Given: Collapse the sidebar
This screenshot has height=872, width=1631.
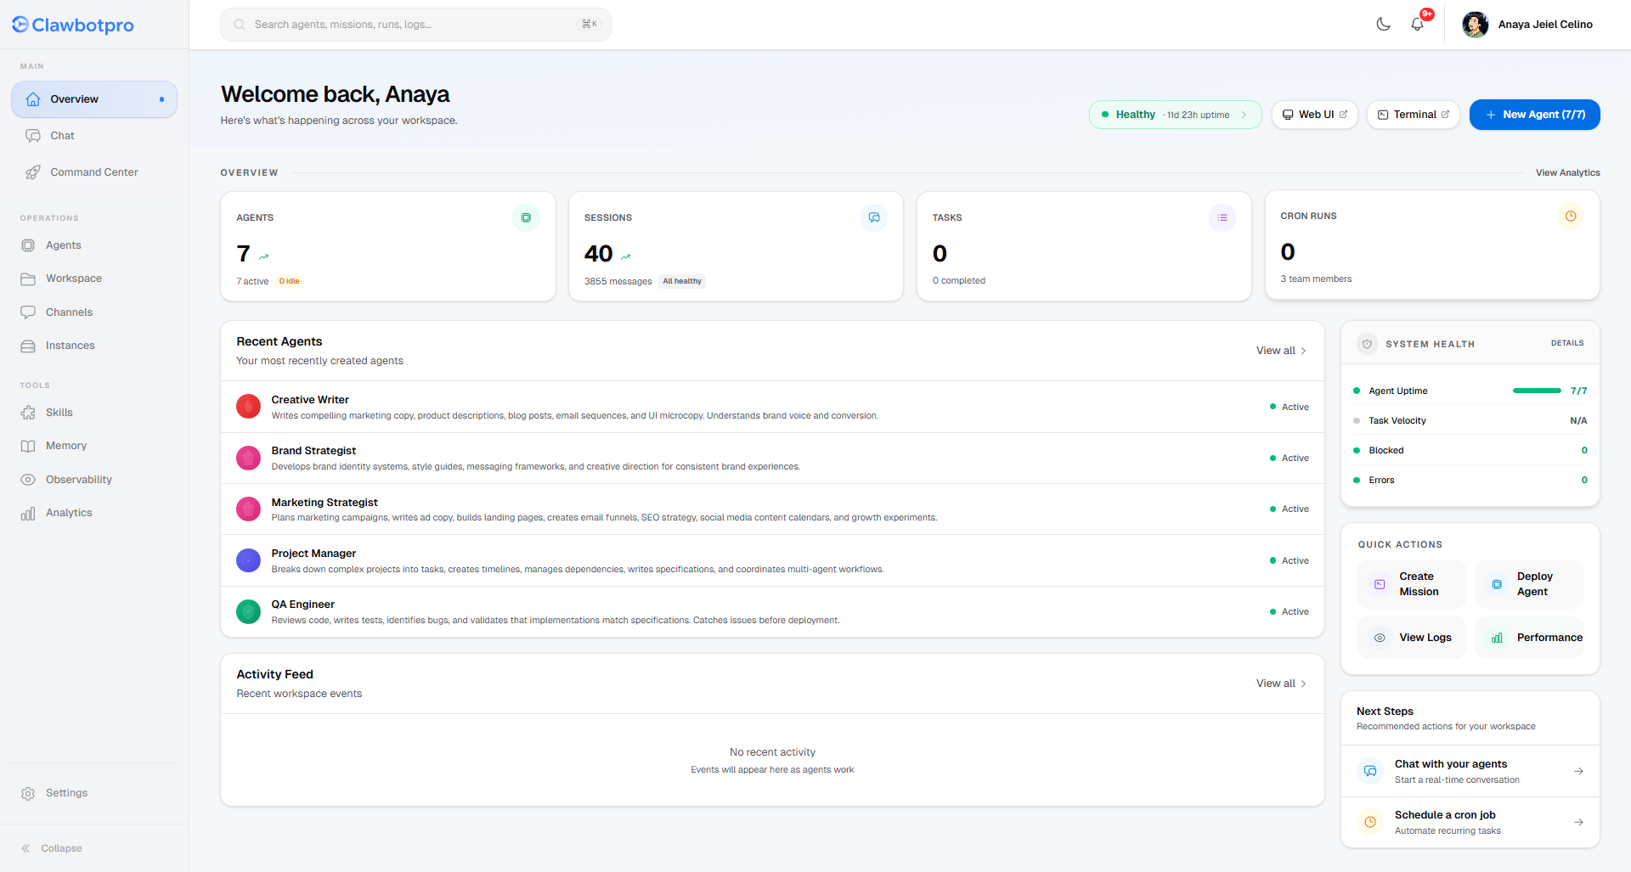Looking at the screenshot, I should point(52,848).
